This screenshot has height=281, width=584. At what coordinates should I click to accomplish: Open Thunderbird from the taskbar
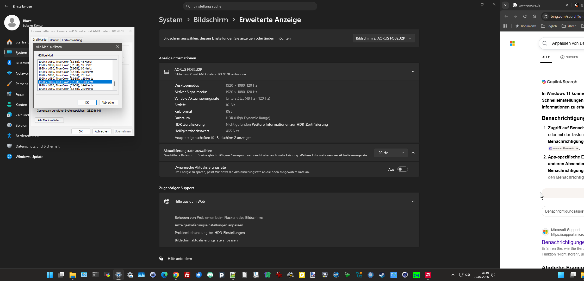199,275
